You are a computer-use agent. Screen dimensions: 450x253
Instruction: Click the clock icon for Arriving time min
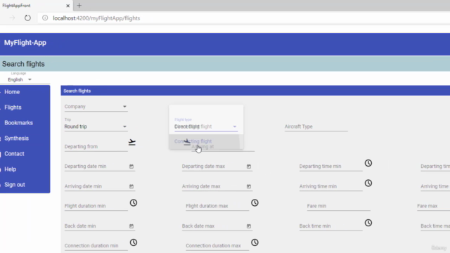tap(368, 183)
